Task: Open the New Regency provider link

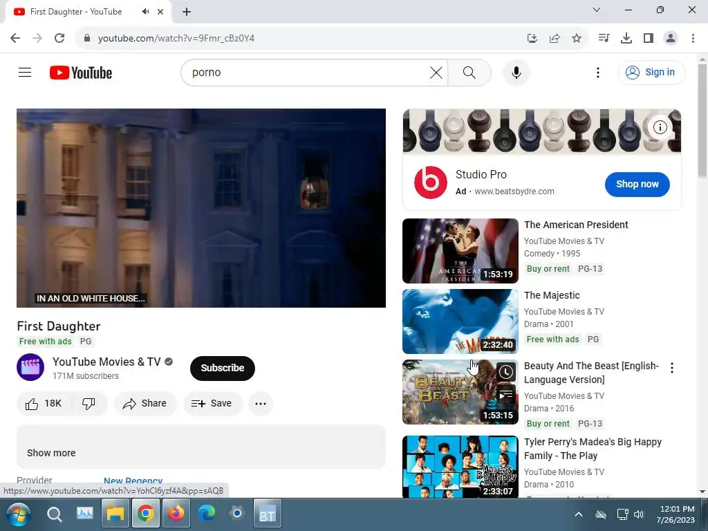Action: 133,481
